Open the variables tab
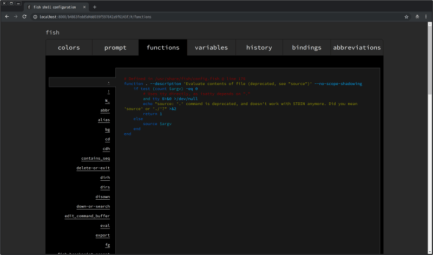This screenshot has width=433, height=255. (211, 48)
